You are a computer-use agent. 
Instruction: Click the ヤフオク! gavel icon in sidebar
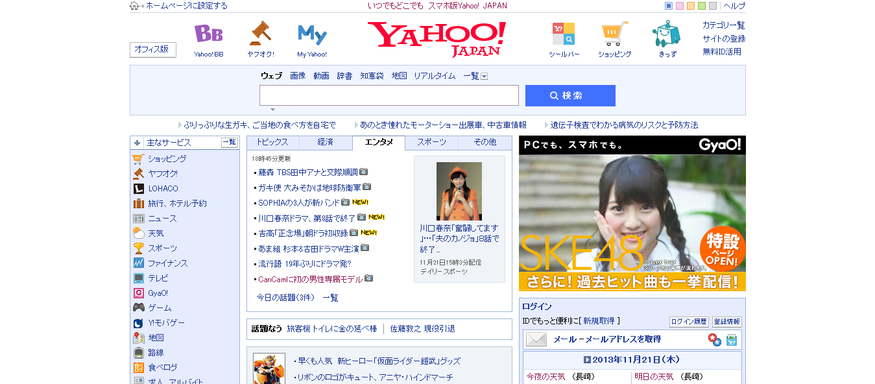click(x=138, y=174)
